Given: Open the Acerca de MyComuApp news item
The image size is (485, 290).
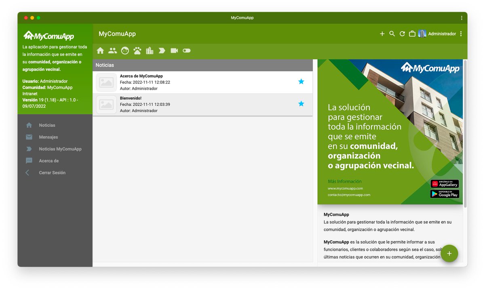Looking at the screenshot, I should [202, 82].
